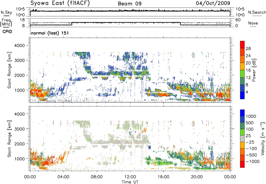This screenshot has height=184, width=266.
Task: Click the "28" power colorbar value
Action: 248,48
